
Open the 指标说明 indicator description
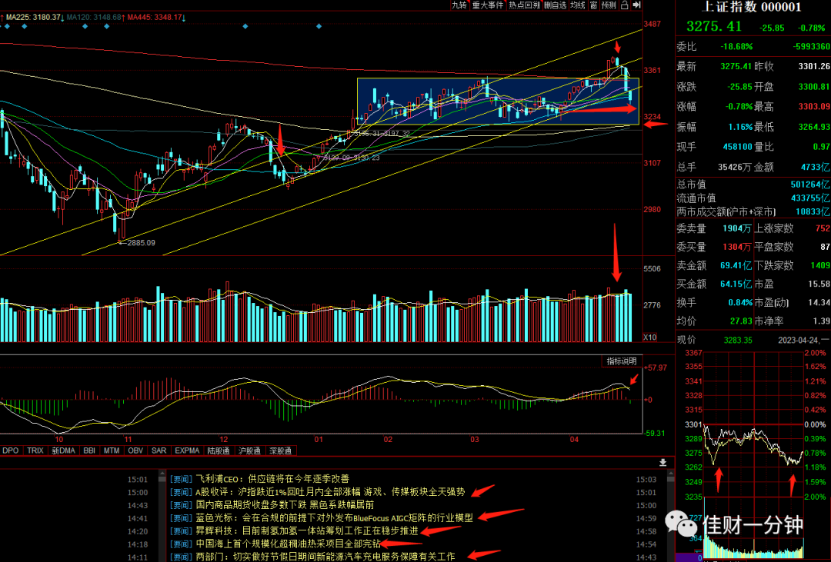pyautogui.click(x=621, y=361)
